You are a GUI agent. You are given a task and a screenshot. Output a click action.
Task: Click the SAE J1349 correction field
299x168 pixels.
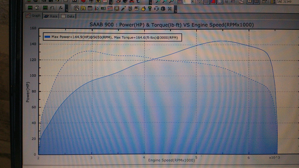click(x=285, y=2)
